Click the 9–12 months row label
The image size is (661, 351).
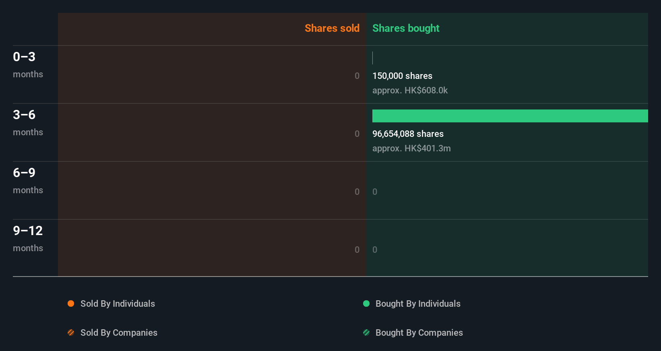[x=28, y=238]
